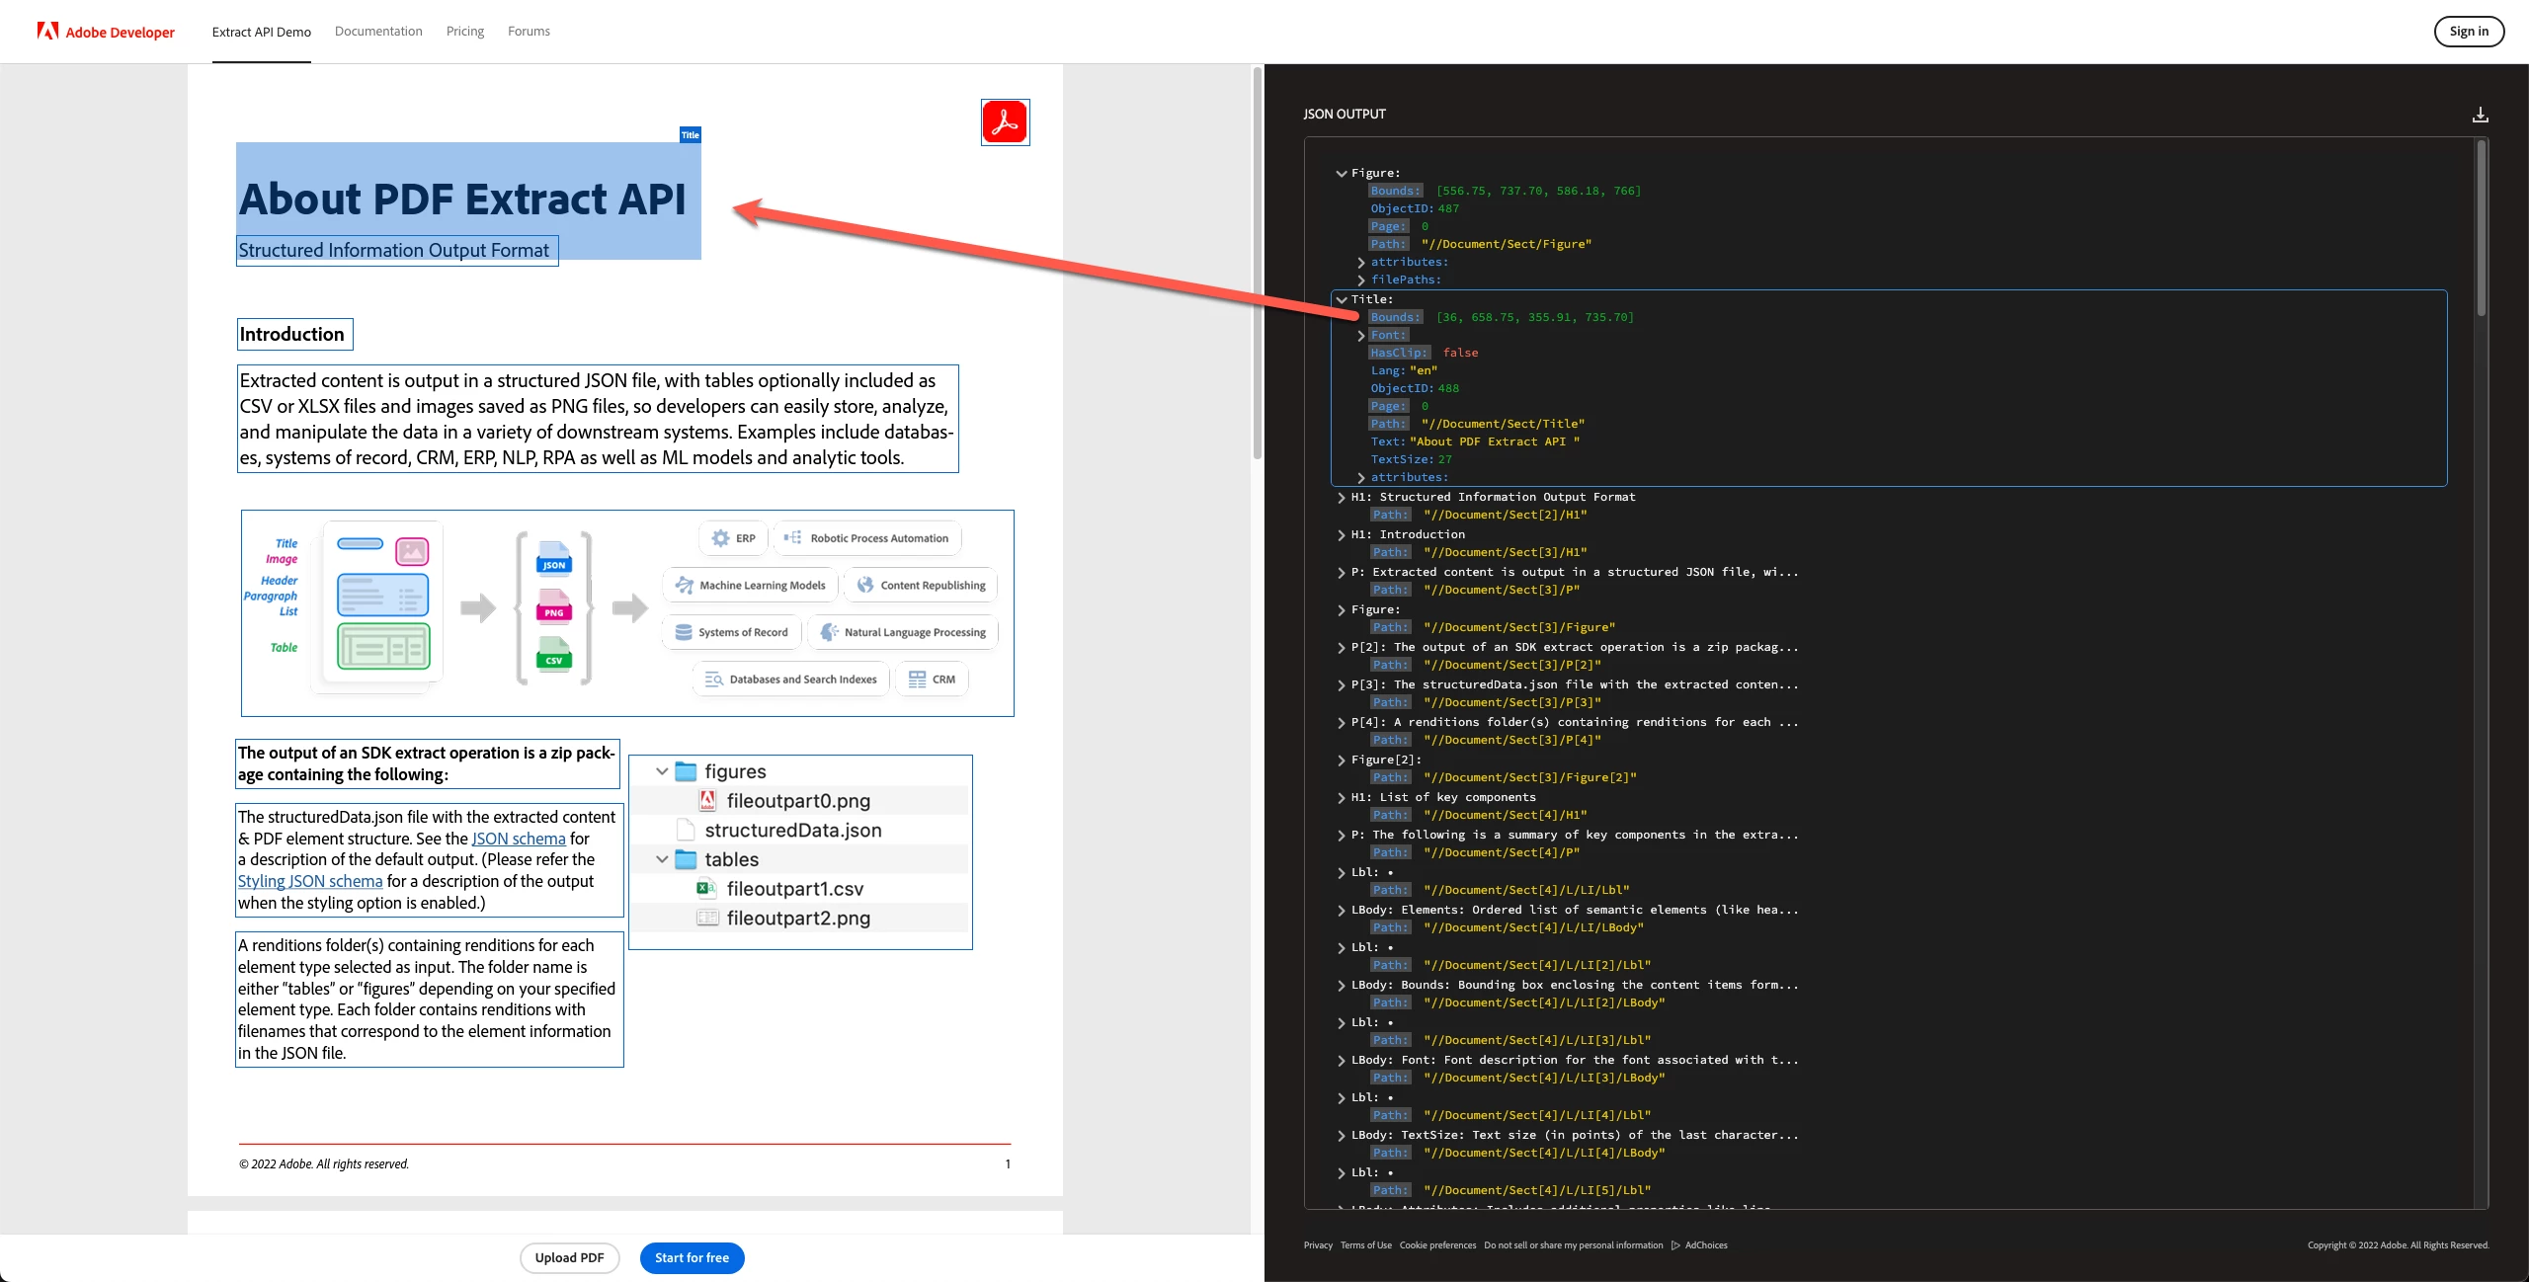
Task: Expand the Font property node
Action: click(x=1361, y=336)
